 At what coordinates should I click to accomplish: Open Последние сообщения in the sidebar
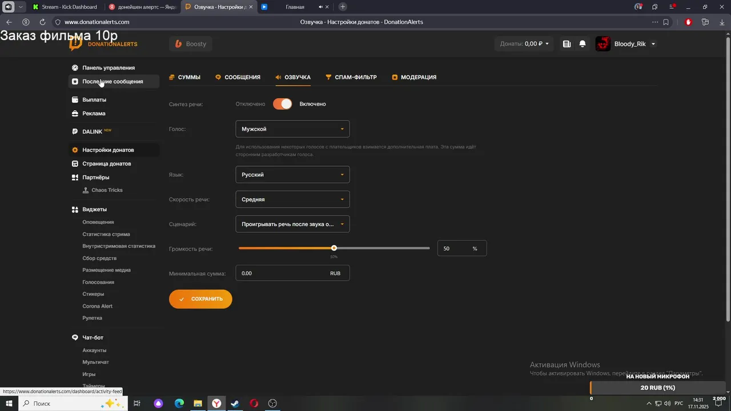tap(113, 82)
